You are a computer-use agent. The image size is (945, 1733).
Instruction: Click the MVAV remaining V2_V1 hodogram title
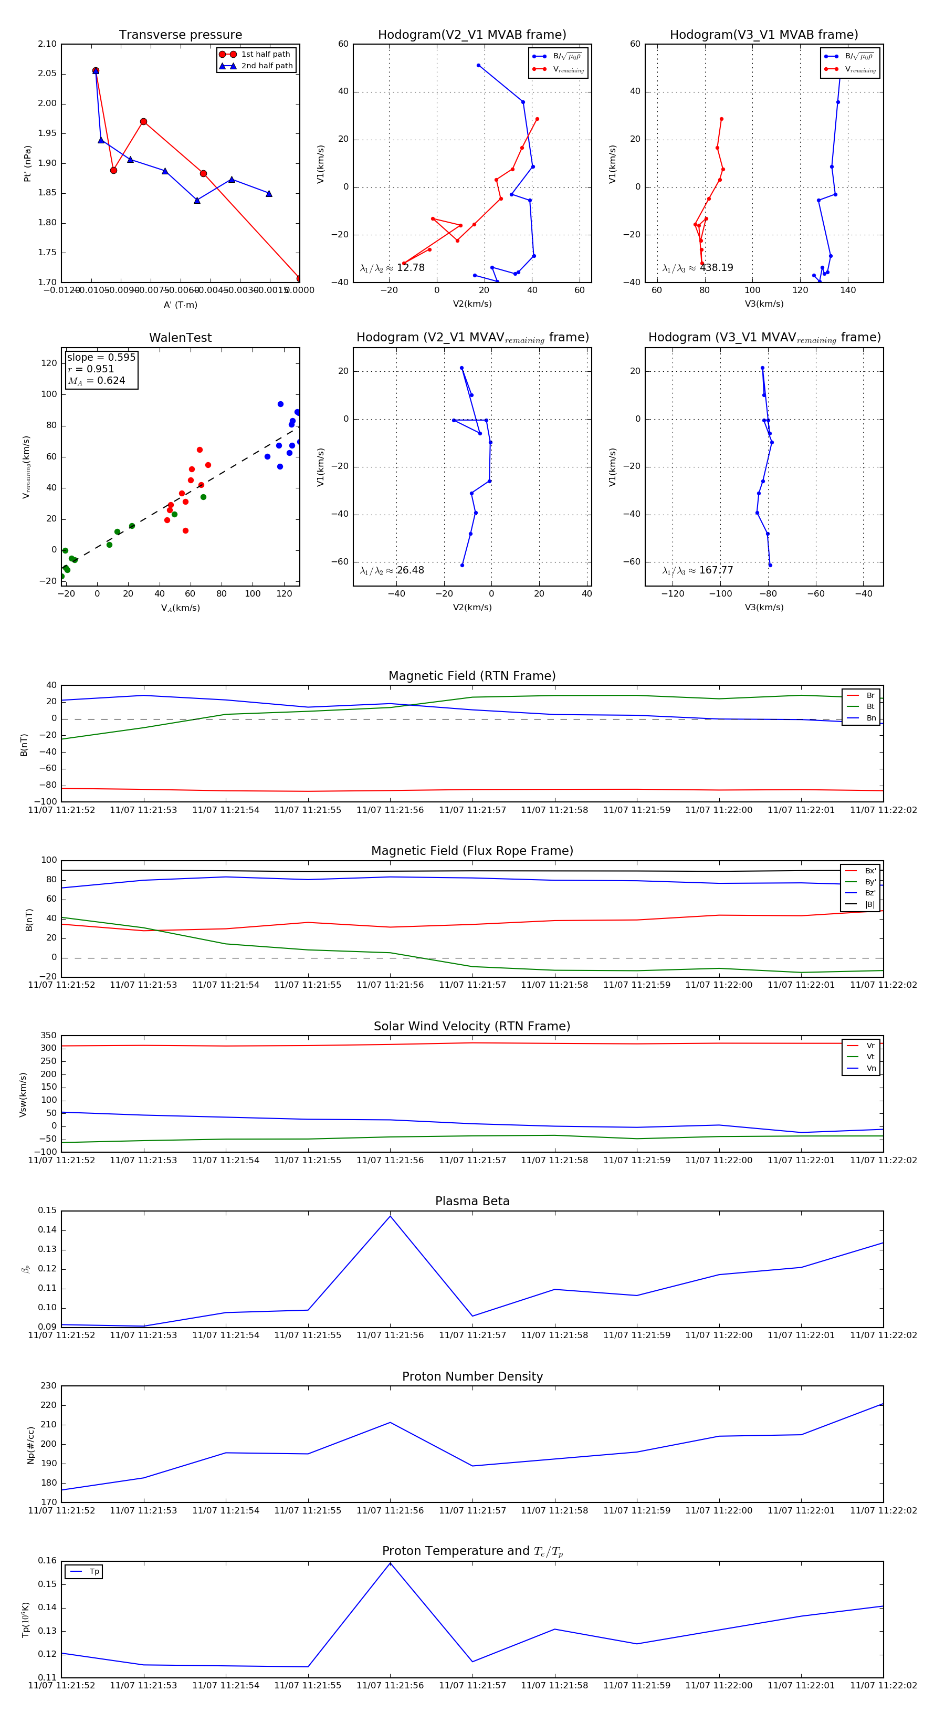pos(472,338)
